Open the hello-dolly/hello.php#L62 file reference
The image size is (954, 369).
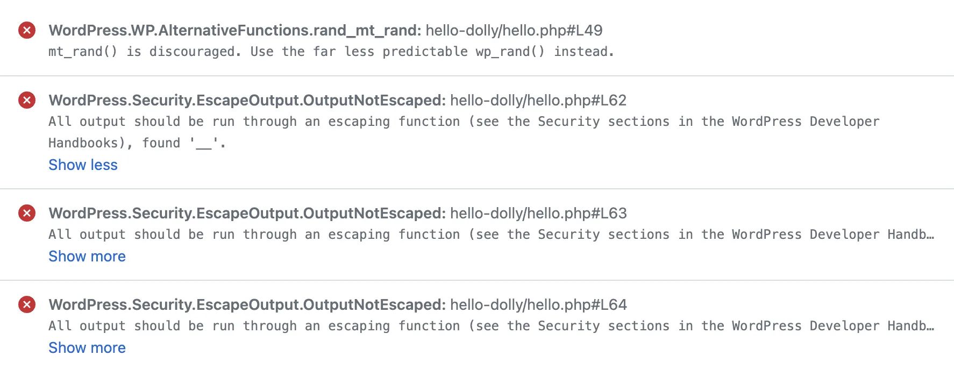(x=538, y=100)
